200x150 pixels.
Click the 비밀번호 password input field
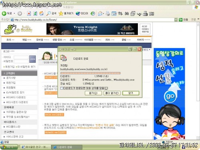coord(21,61)
